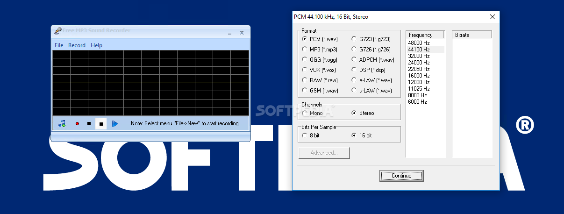
Task: Stop recording with the square stop button
Action: click(x=101, y=124)
